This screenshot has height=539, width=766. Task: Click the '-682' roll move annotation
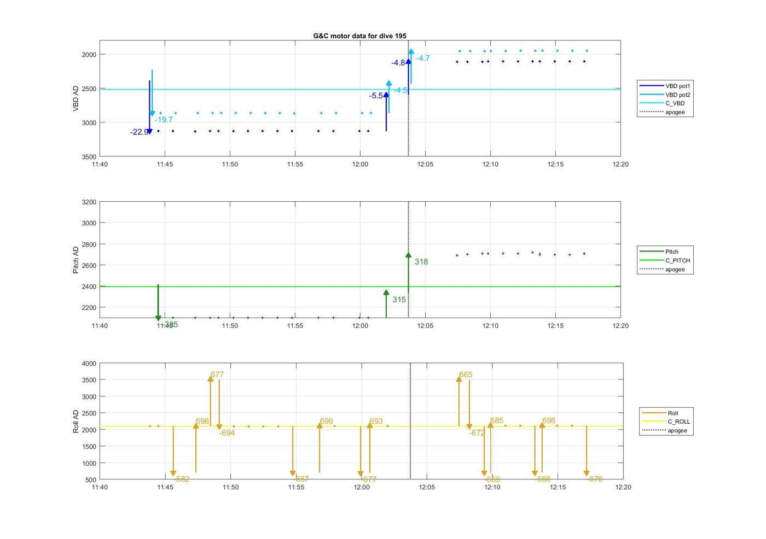click(181, 479)
